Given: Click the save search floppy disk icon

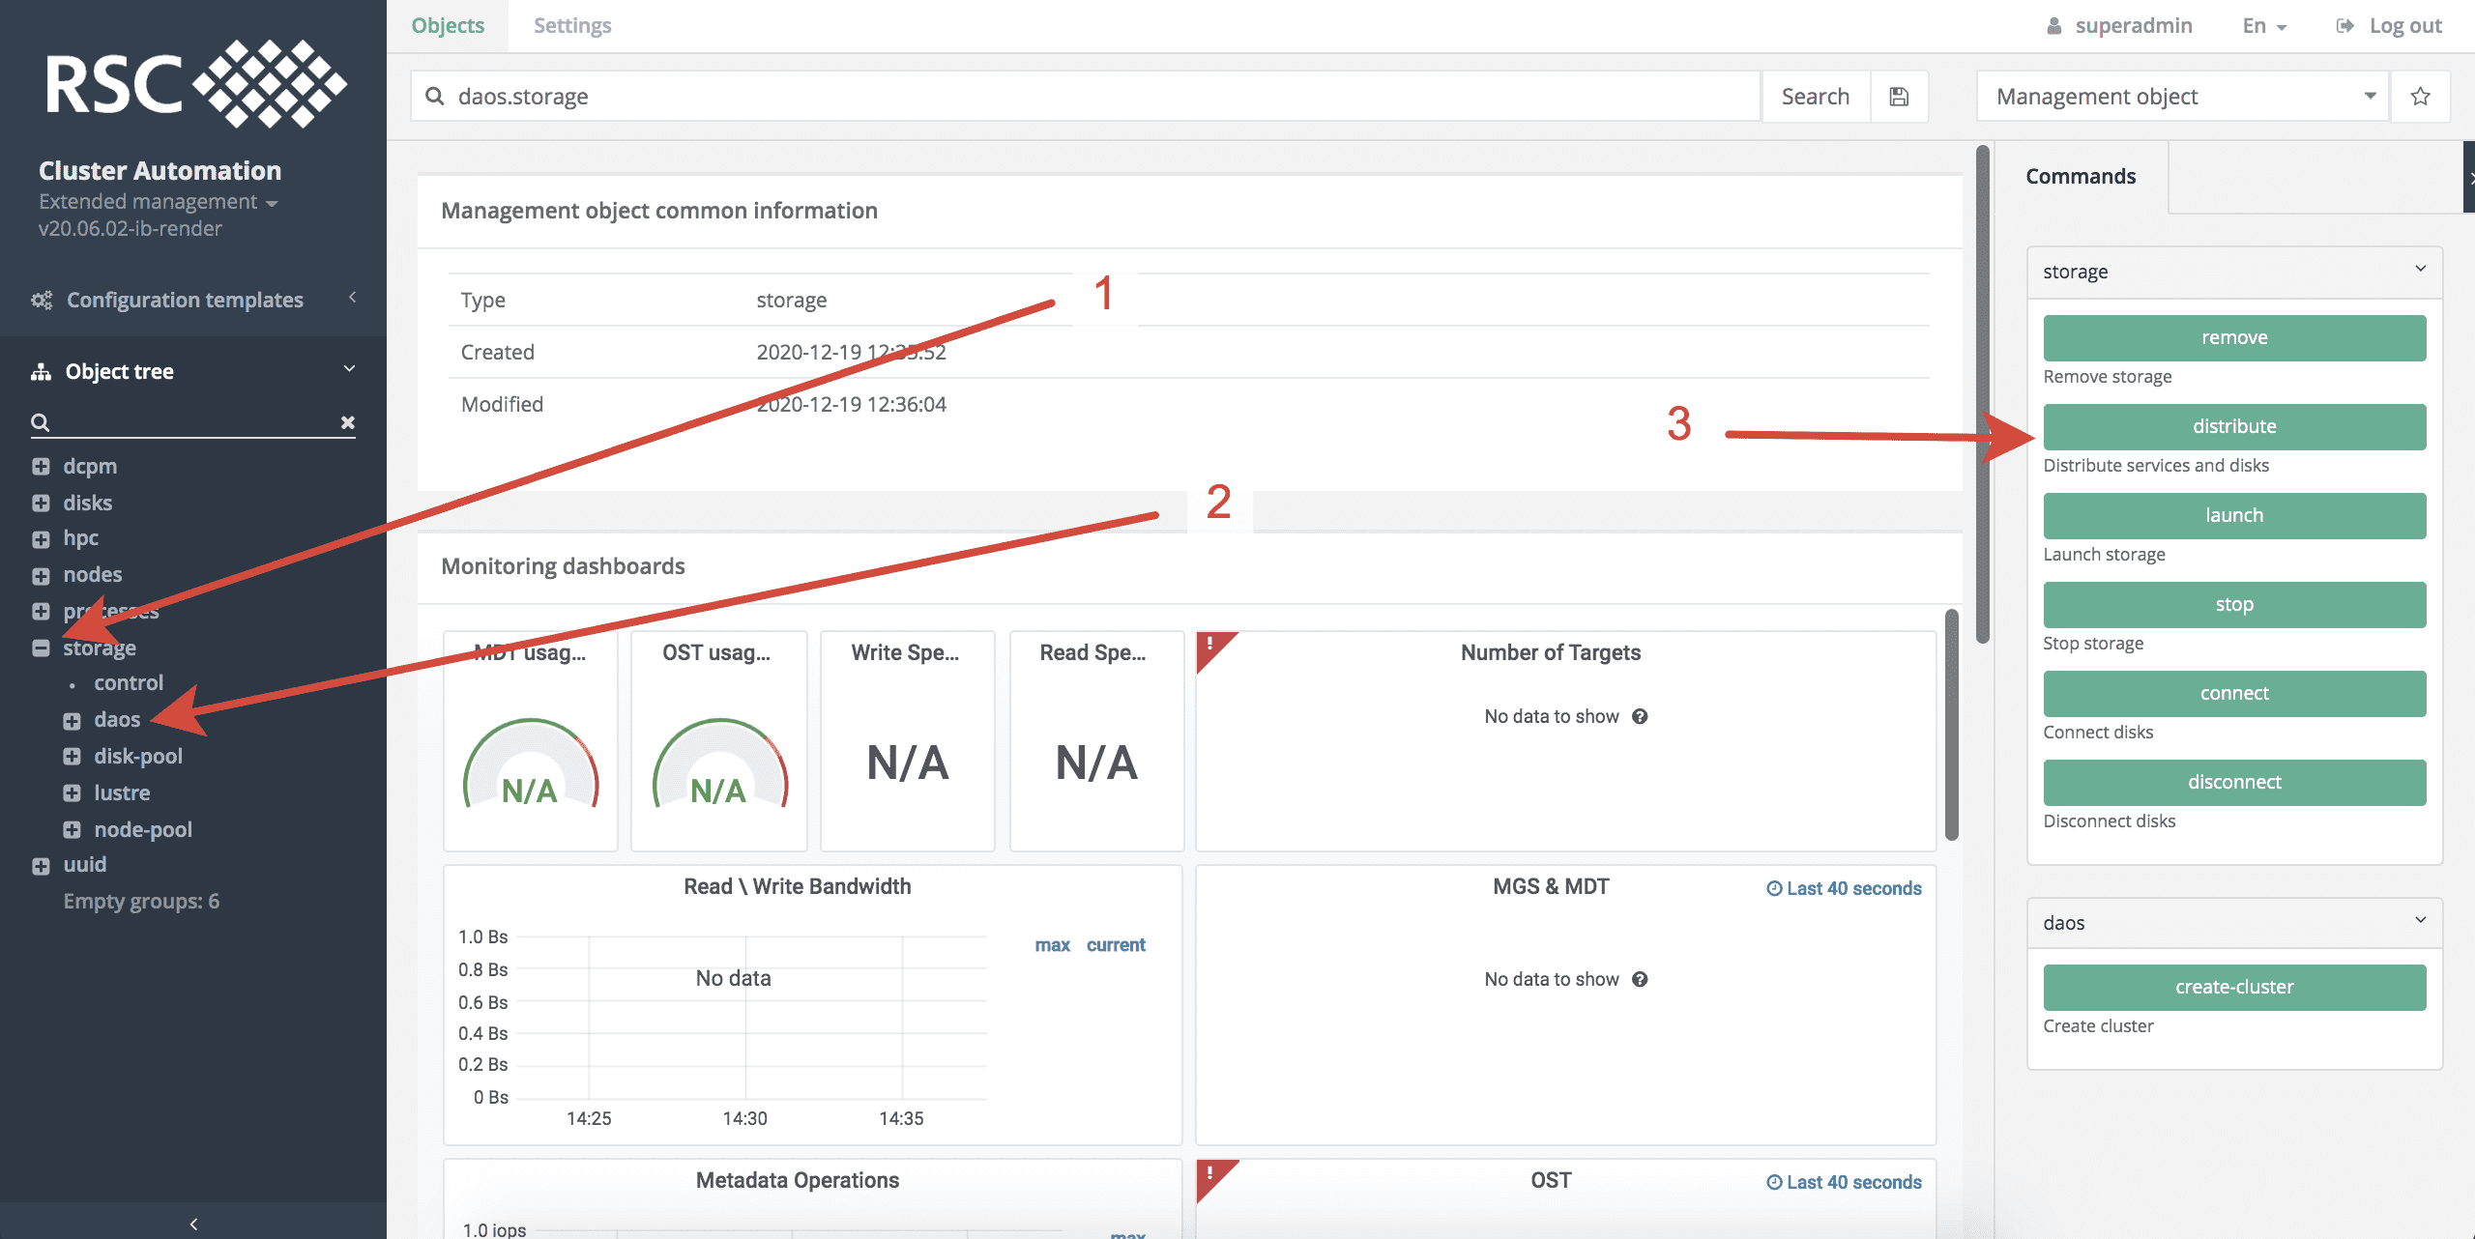Looking at the screenshot, I should 1899,97.
